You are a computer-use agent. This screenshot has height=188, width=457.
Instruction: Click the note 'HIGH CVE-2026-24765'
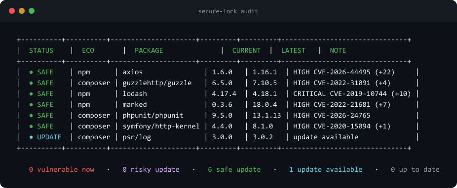[332, 116]
